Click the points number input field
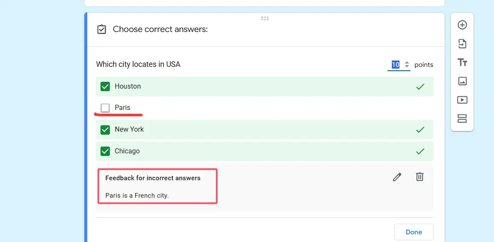 tap(396, 65)
